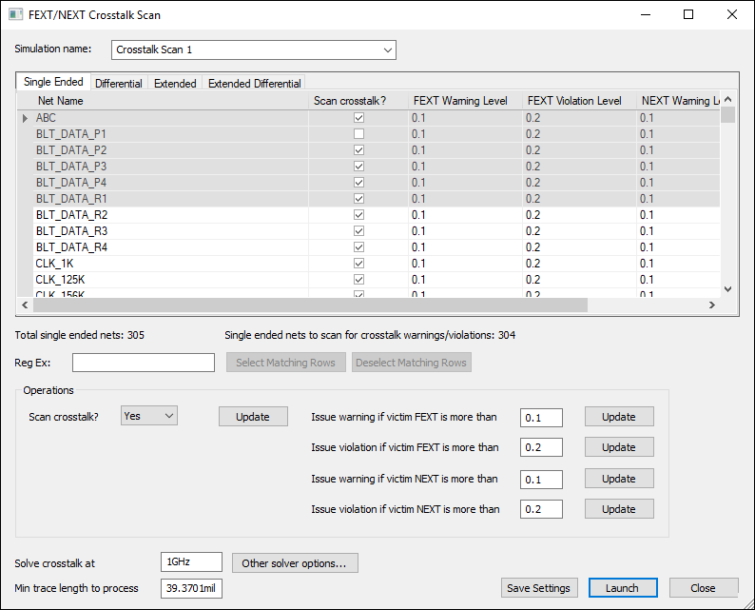755x610 pixels.
Task: Open the Simulation name dropdown
Action: [387, 49]
